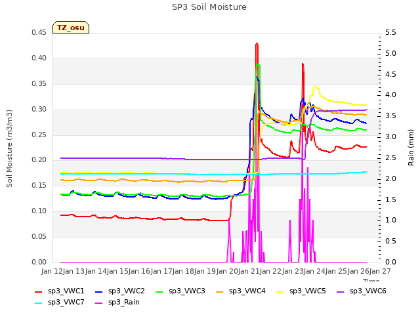Click the 0.30 left axis tick label
The image size is (420, 315).
39,110
